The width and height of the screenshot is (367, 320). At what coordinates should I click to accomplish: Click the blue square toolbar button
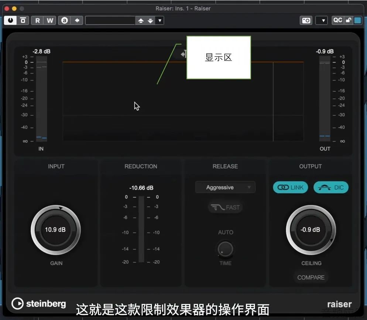358,20
